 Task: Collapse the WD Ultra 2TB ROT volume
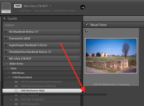(x=6, y=59)
